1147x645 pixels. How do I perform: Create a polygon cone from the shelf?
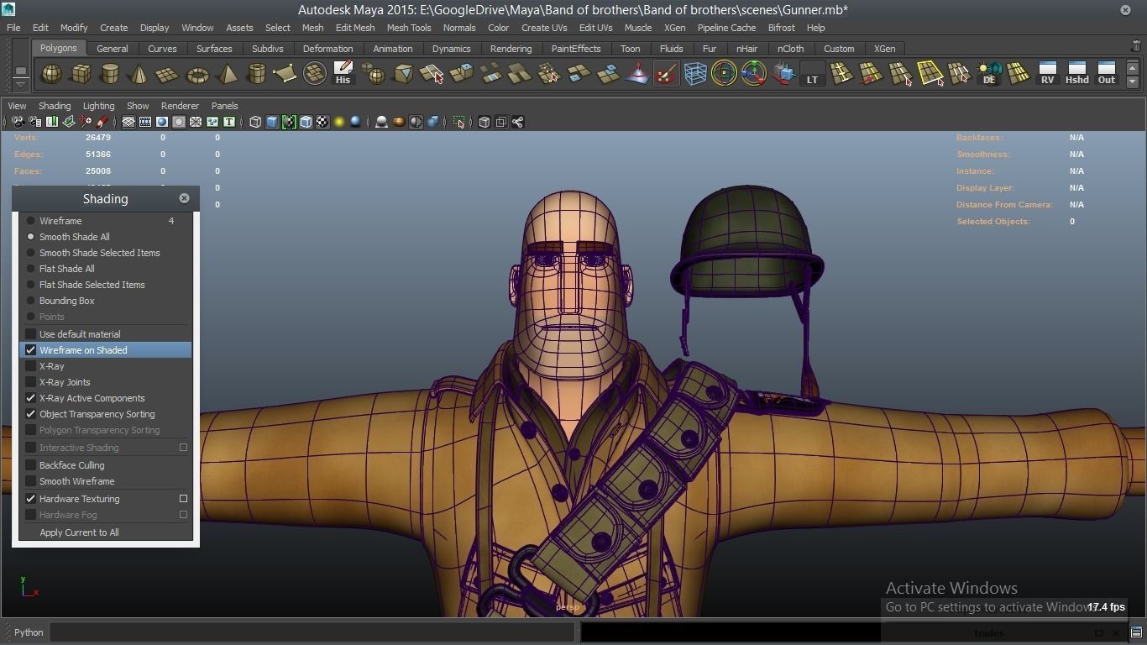(139, 74)
